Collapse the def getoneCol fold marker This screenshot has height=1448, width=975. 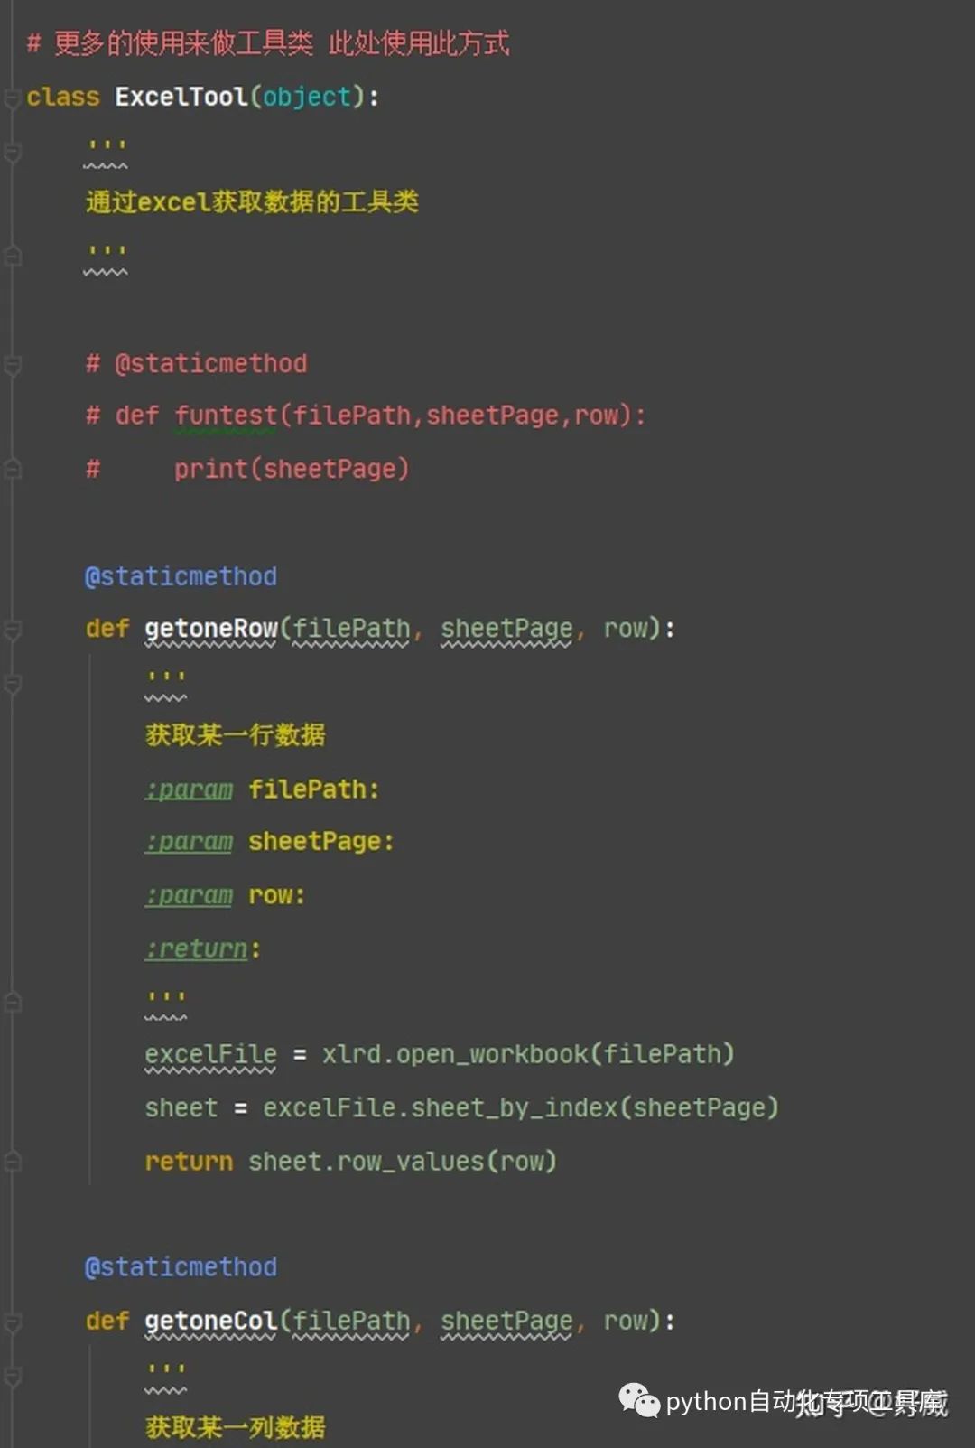coord(13,1323)
